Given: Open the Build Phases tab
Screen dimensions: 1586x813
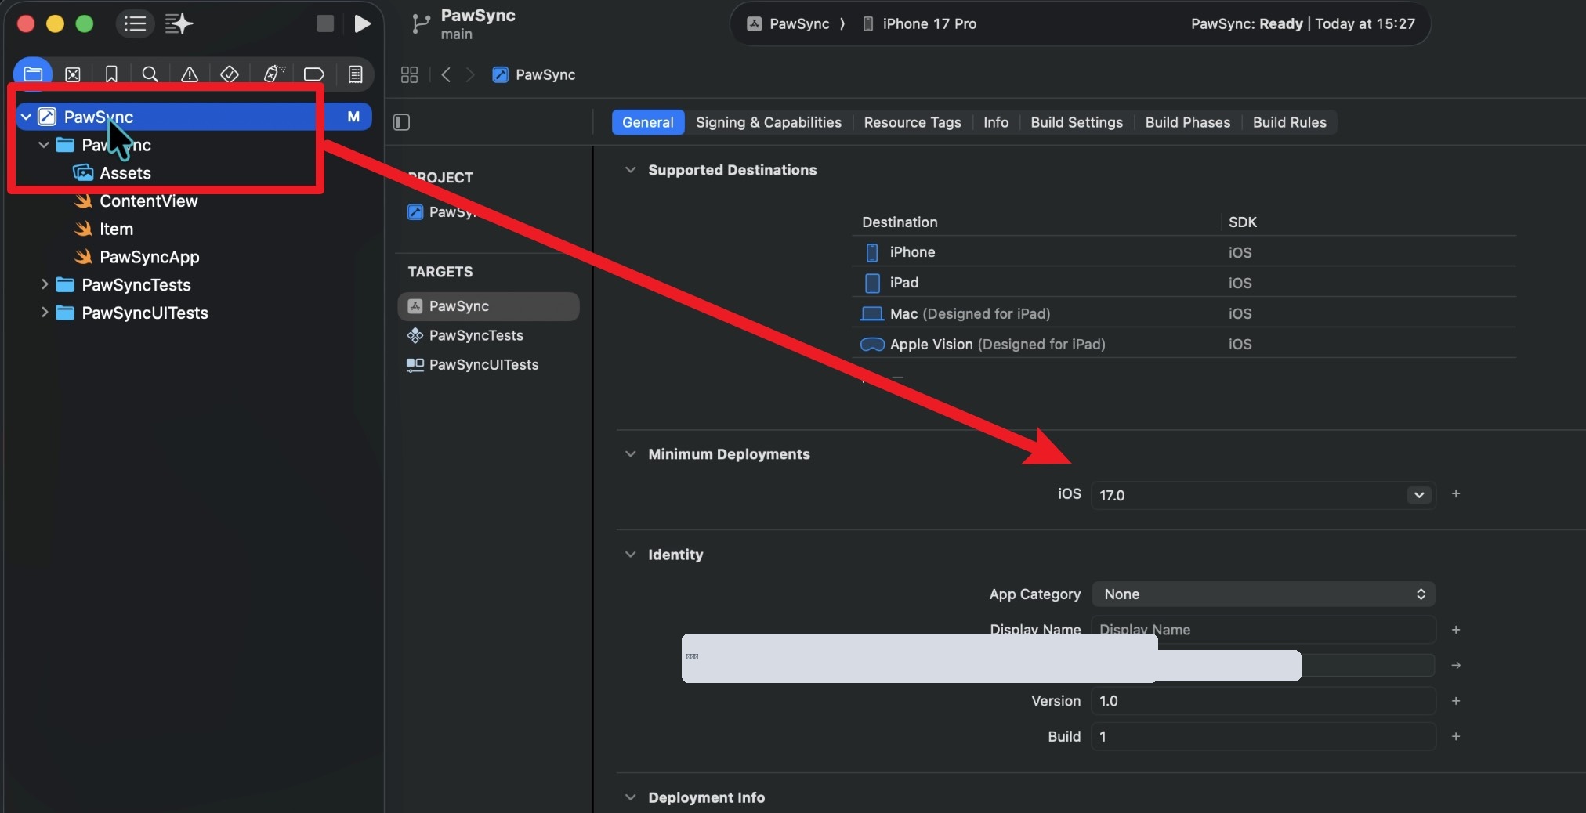Looking at the screenshot, I should pyautogui.click(x=1187, y=122).
